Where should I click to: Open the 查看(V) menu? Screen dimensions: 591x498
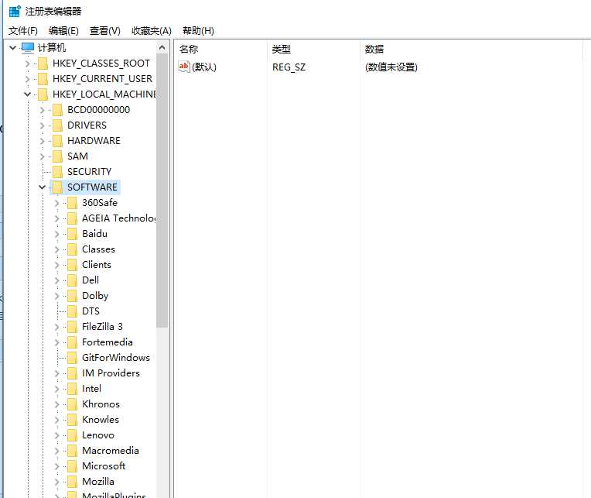coord(104,30)
